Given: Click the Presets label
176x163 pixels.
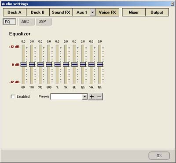Looking at the screenshot, I should pos(44,96).
